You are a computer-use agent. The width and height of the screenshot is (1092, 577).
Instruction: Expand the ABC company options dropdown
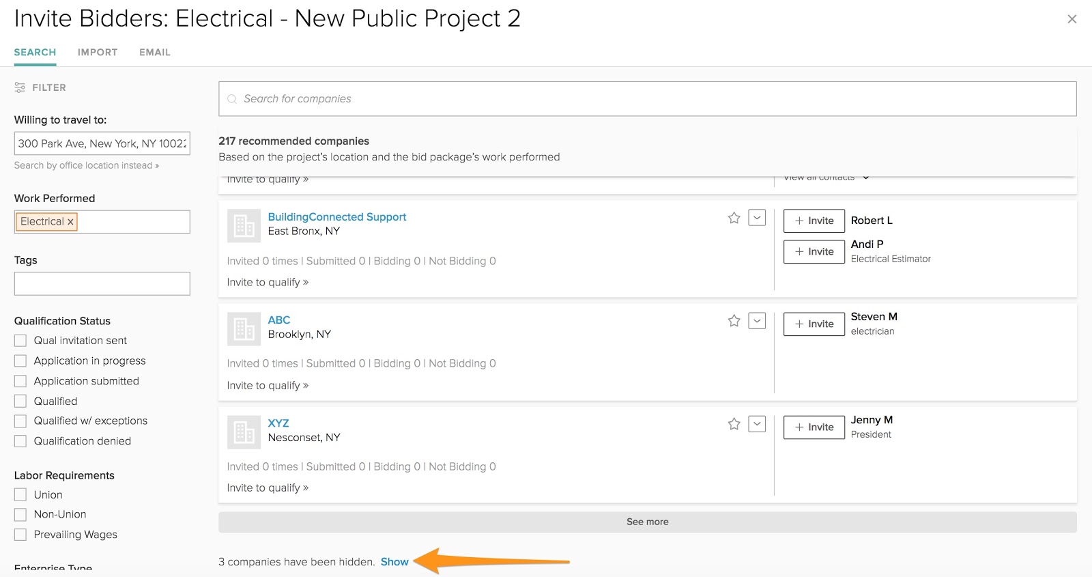(757, 321)
